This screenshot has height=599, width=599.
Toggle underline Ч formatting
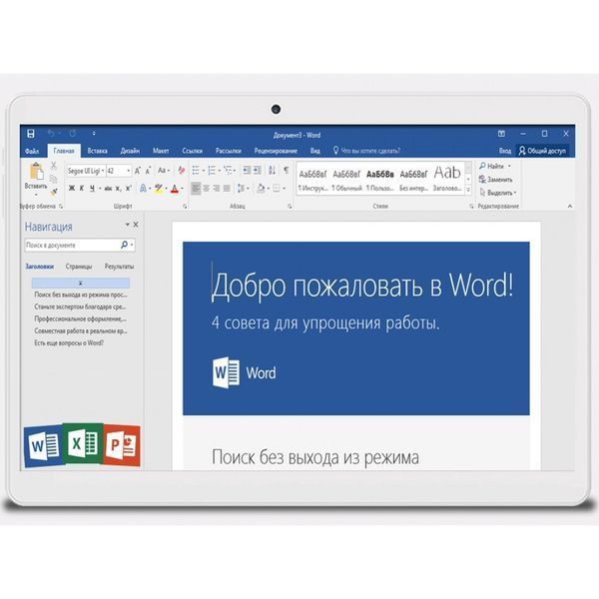[x=92, y=188]
